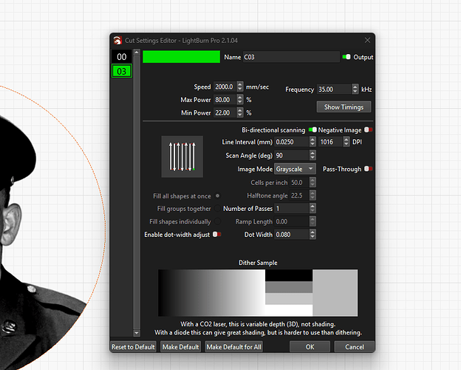Click the DPI value field showing 1016
461x370 pixels.
pyautogui.click(x=331, y=142)
